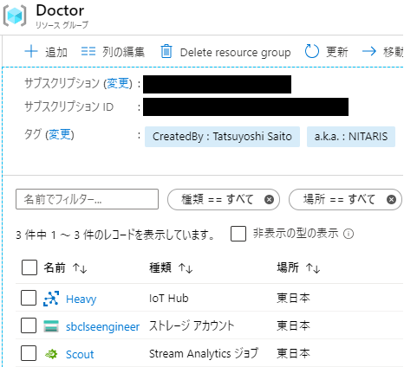The width and height of the screenshot is (404, 367).
Task: Click the a.k.a. : NITARIS tag
Action: tap(351, 137)
